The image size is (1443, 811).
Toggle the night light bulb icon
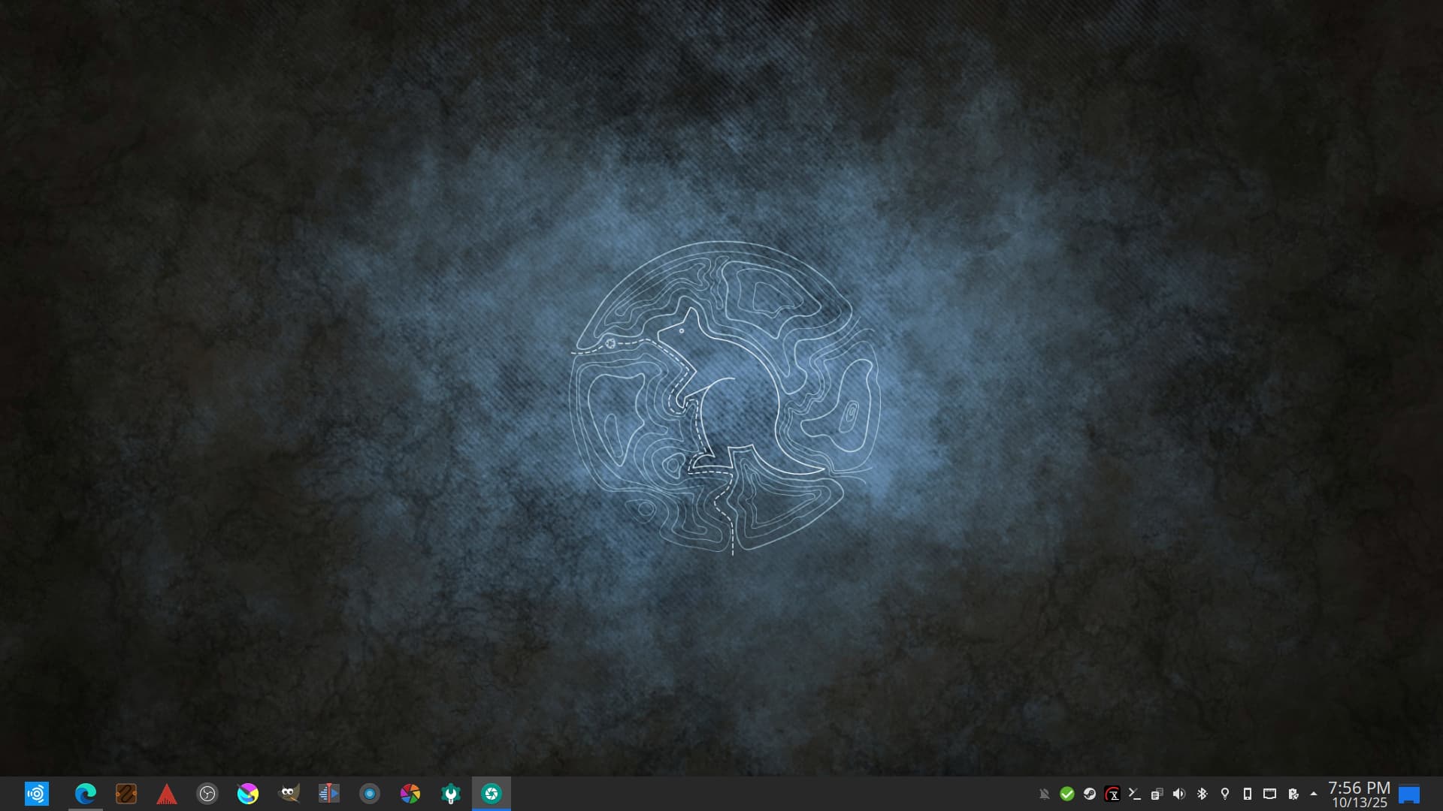pyautogui.click(x=1224, y=794)
